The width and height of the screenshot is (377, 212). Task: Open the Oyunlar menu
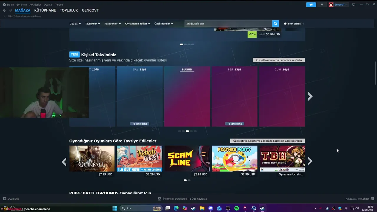coord(48,5)
